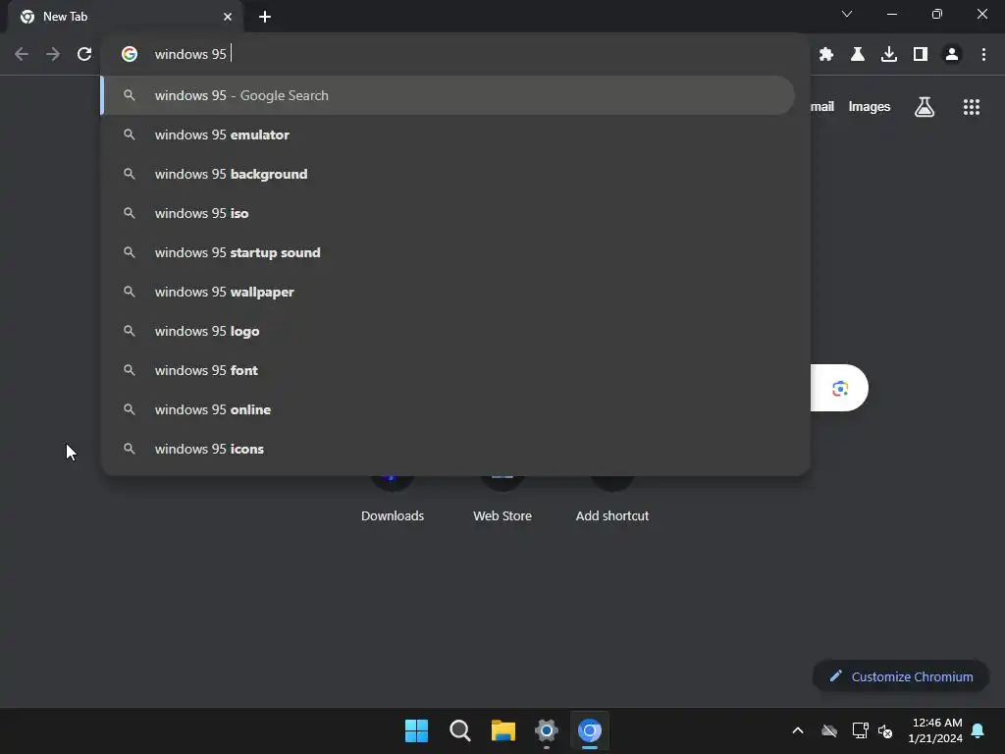Open the profile avatar menu
Screen dimensions: 1005x754
[x=952, y=54]
